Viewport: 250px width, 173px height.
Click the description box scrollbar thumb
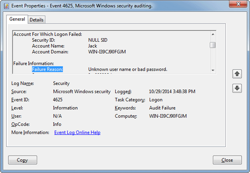tap(212, 45)
